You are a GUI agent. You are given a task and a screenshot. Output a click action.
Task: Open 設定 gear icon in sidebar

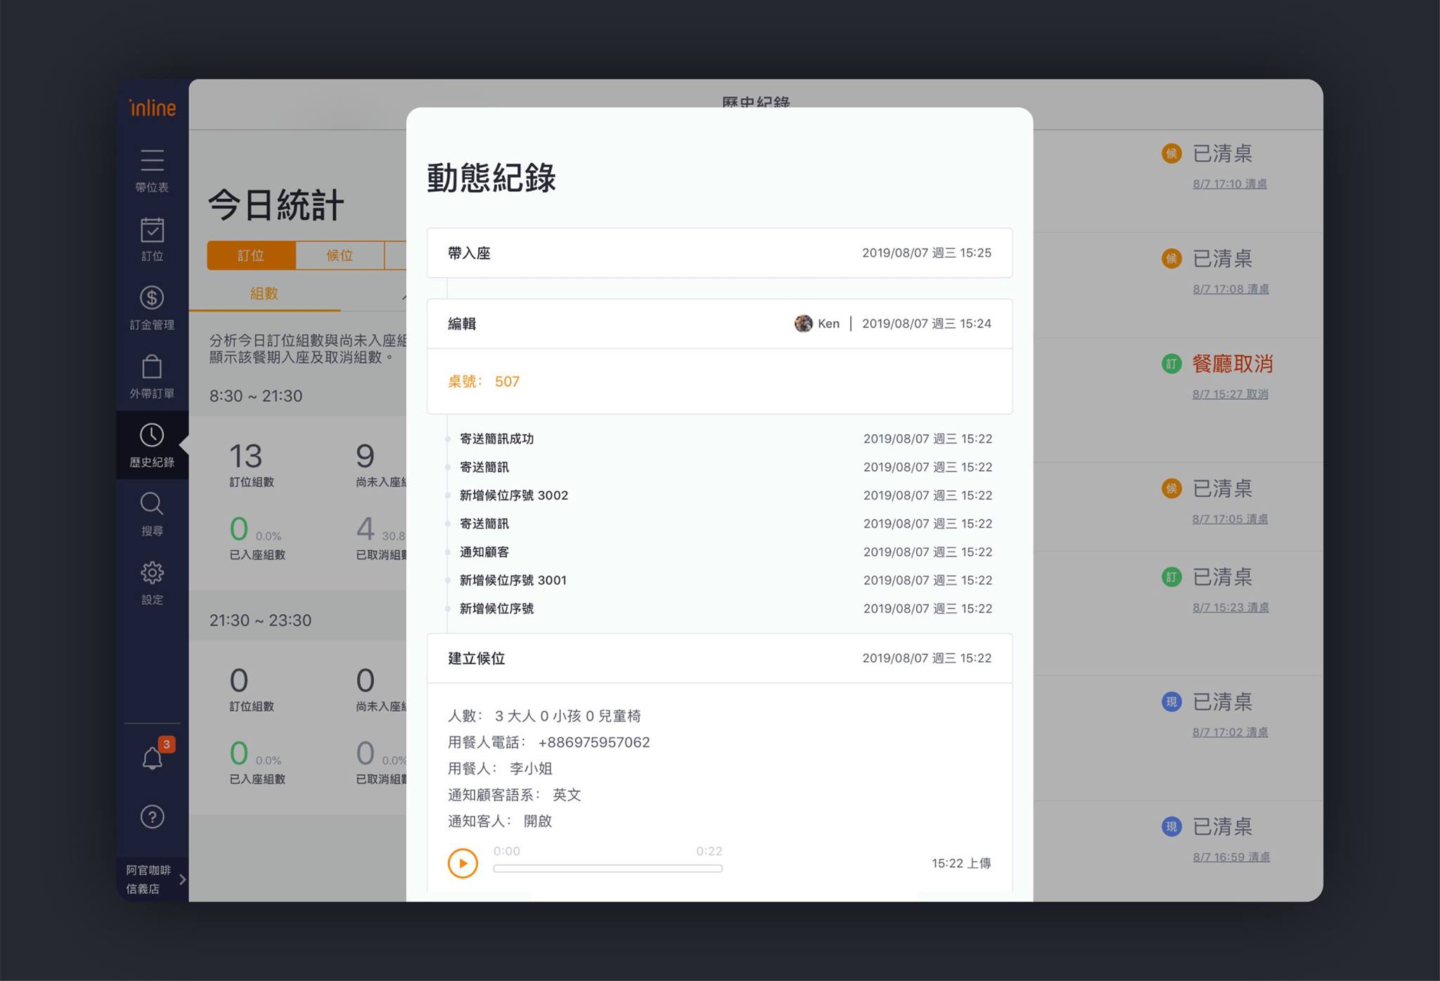click(x=152, y=573)
